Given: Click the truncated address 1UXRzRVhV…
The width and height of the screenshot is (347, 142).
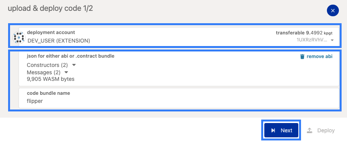Looking at the screenshot, I should [x=313, y=40].
